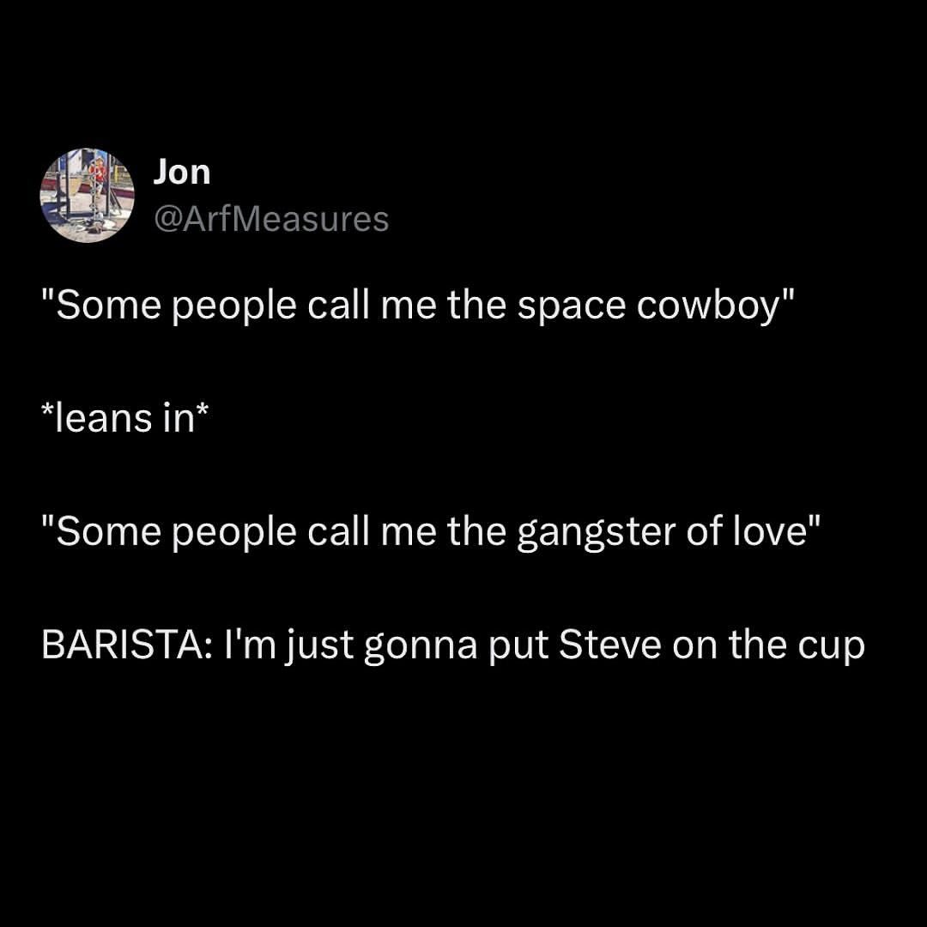Click the first line's opening quotation mark
This screenshot has height=927, width=927.
tap(47, 295)
